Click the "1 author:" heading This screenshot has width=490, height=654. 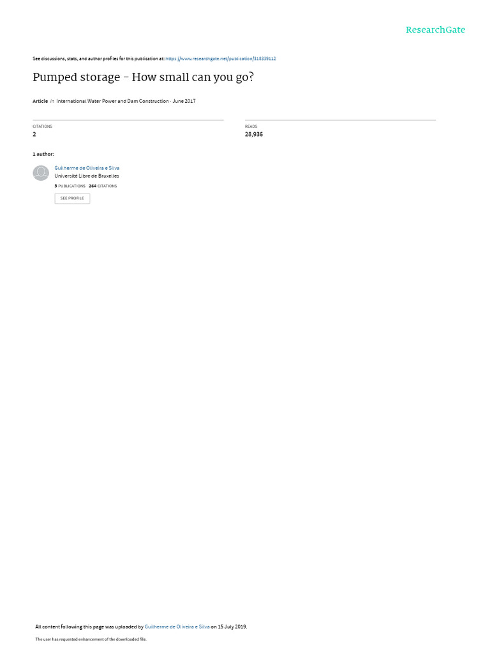pyautogui.click(x=43, y=155)
